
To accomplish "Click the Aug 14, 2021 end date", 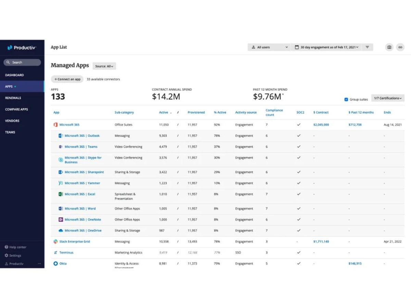I will coord(393,125).
